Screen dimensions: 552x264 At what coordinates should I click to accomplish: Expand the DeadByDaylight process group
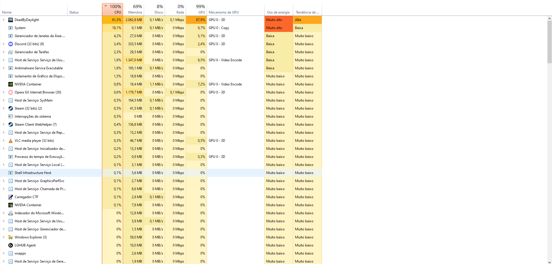3,20
